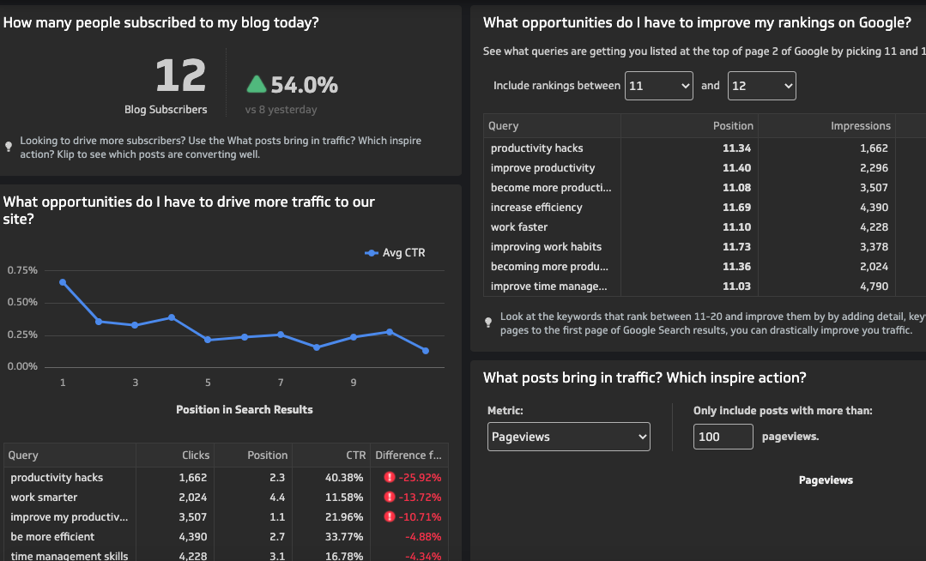Click the Avg CTR legend marker
The image size is (926, 561).
pyautogui.click(x=372, y=253)
